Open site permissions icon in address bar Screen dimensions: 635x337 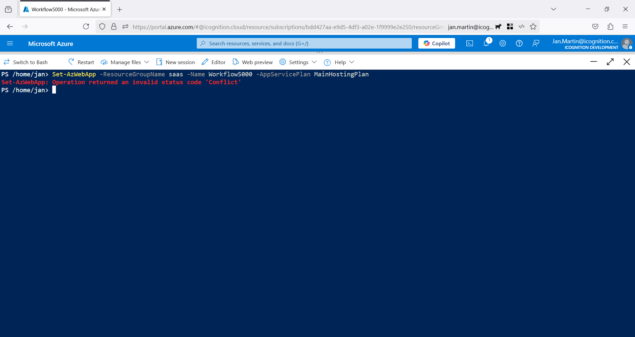click(125, 27)
